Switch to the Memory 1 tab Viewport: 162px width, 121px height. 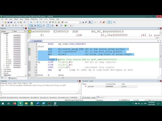[101, 97]
